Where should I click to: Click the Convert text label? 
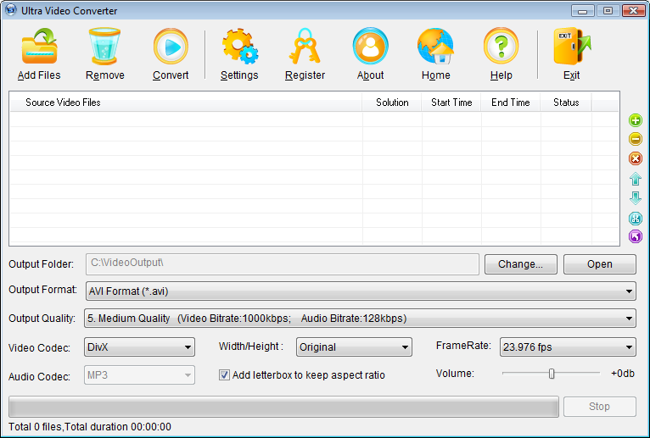(x=171, y=75)
